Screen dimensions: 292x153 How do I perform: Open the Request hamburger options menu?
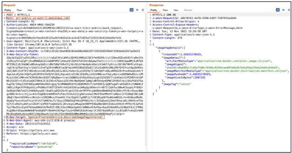pyautogui.click(x=143, y=10)
